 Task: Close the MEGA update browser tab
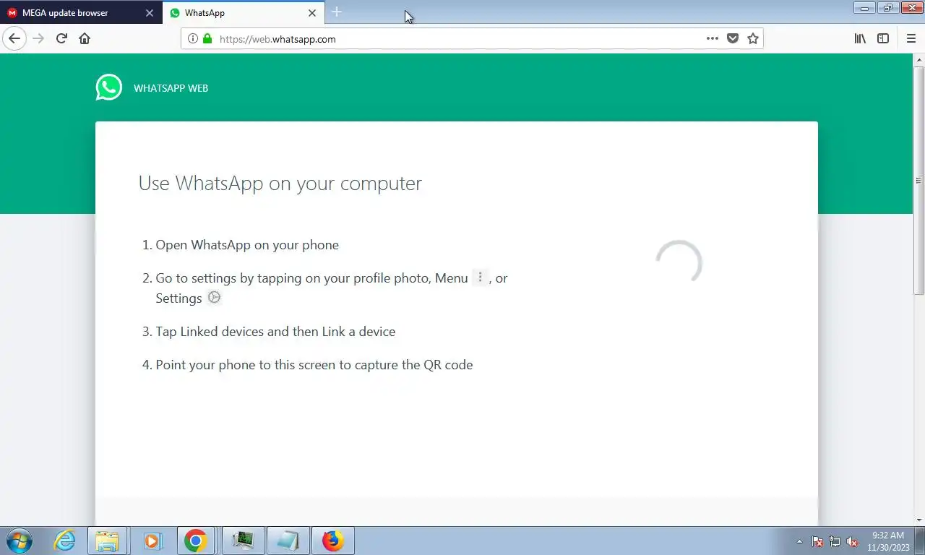click(x=150, y=13)
